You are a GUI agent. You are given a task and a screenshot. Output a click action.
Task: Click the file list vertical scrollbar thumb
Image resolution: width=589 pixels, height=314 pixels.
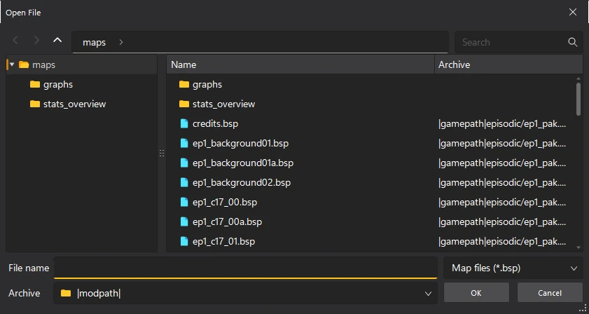pyautogui.click(x=578, y=99)
